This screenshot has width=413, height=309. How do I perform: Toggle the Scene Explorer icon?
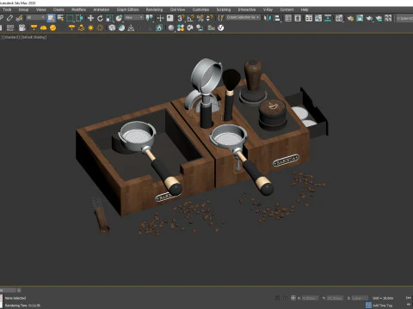coord(288,18)
